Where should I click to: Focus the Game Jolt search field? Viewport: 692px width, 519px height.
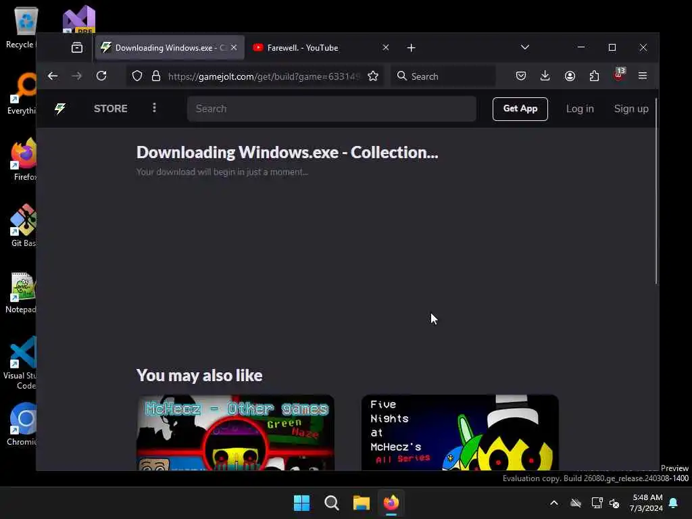[331, 109]
